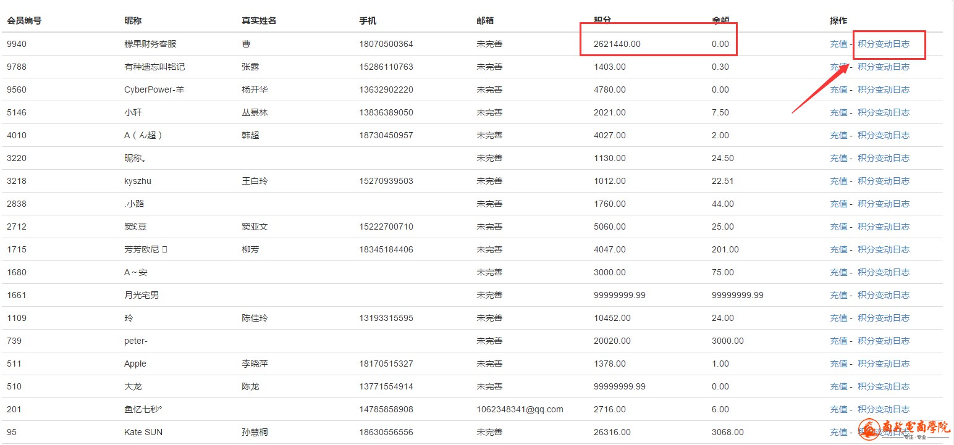Image resolution: width=954 pixels, height=445 pixels.
Task: Select phone number 14785858908
Action: (x=386, y=409)
